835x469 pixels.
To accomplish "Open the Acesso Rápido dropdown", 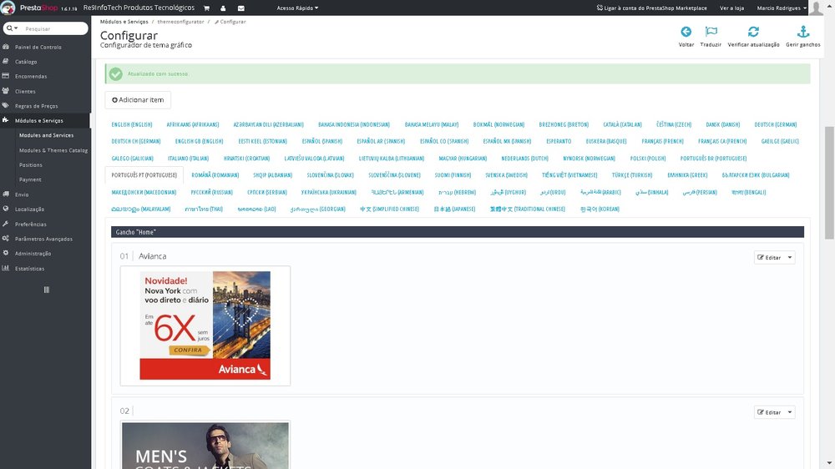I will click(x=297, y=8).
